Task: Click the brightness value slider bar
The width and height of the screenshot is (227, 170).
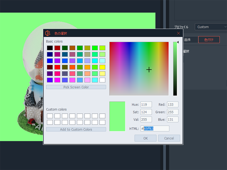Action: [175, 69]
